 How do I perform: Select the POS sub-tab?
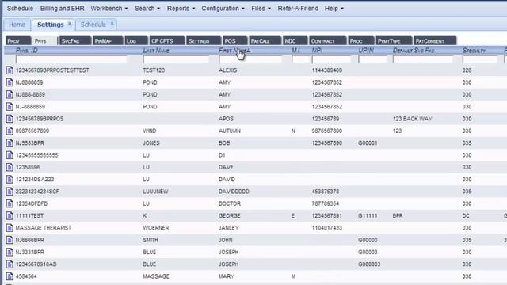pos(234,40)
